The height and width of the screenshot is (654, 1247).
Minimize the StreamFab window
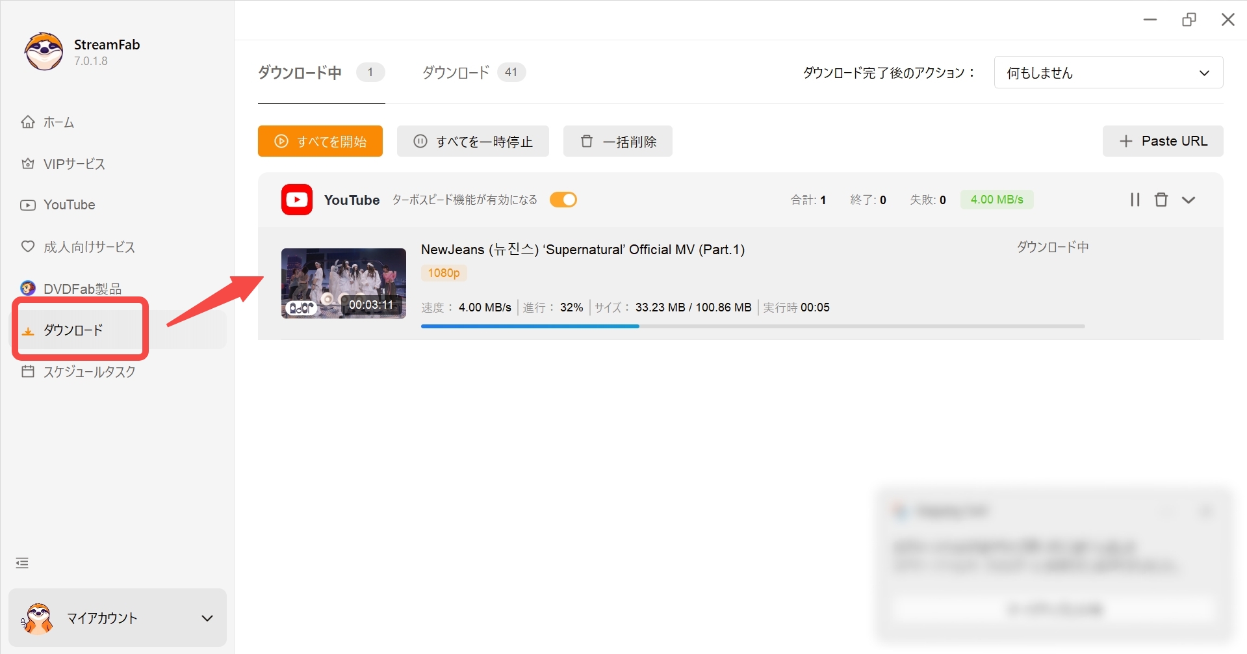(1150, 20)
